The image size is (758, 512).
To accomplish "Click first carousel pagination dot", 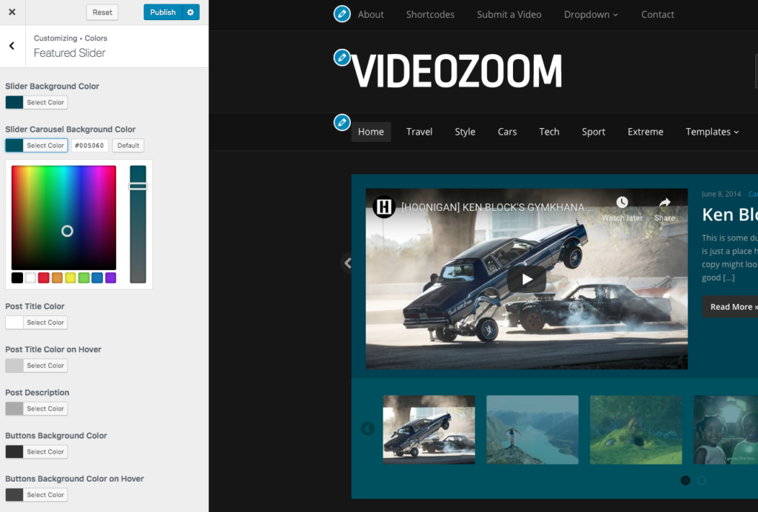I will (685, 480).
